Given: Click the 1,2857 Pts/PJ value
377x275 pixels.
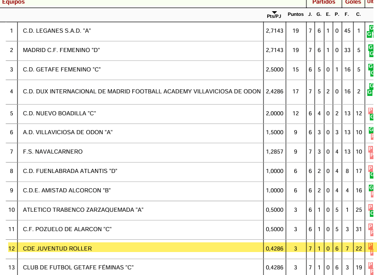Looking at the screenshot, I should (x=274, y=152).
